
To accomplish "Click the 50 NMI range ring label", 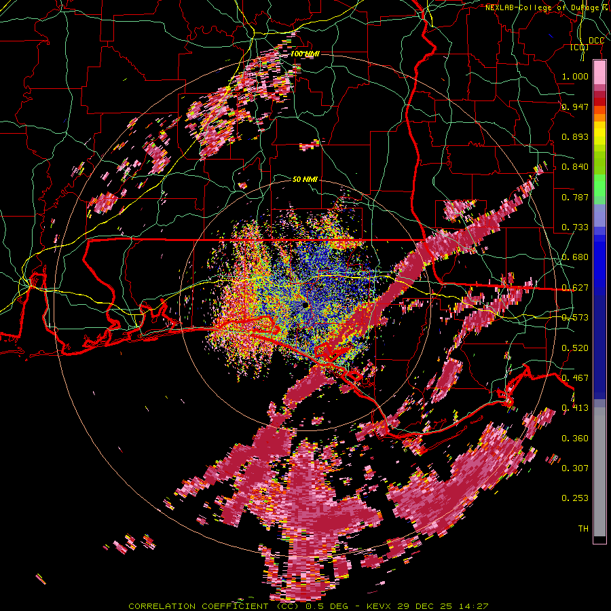I will click(305, 179).
